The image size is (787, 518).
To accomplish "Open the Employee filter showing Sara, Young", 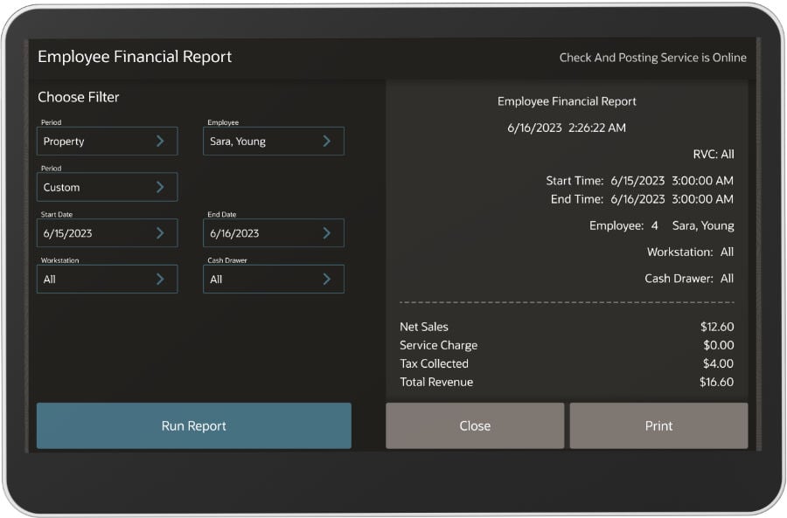I will (x=274, y=141).
